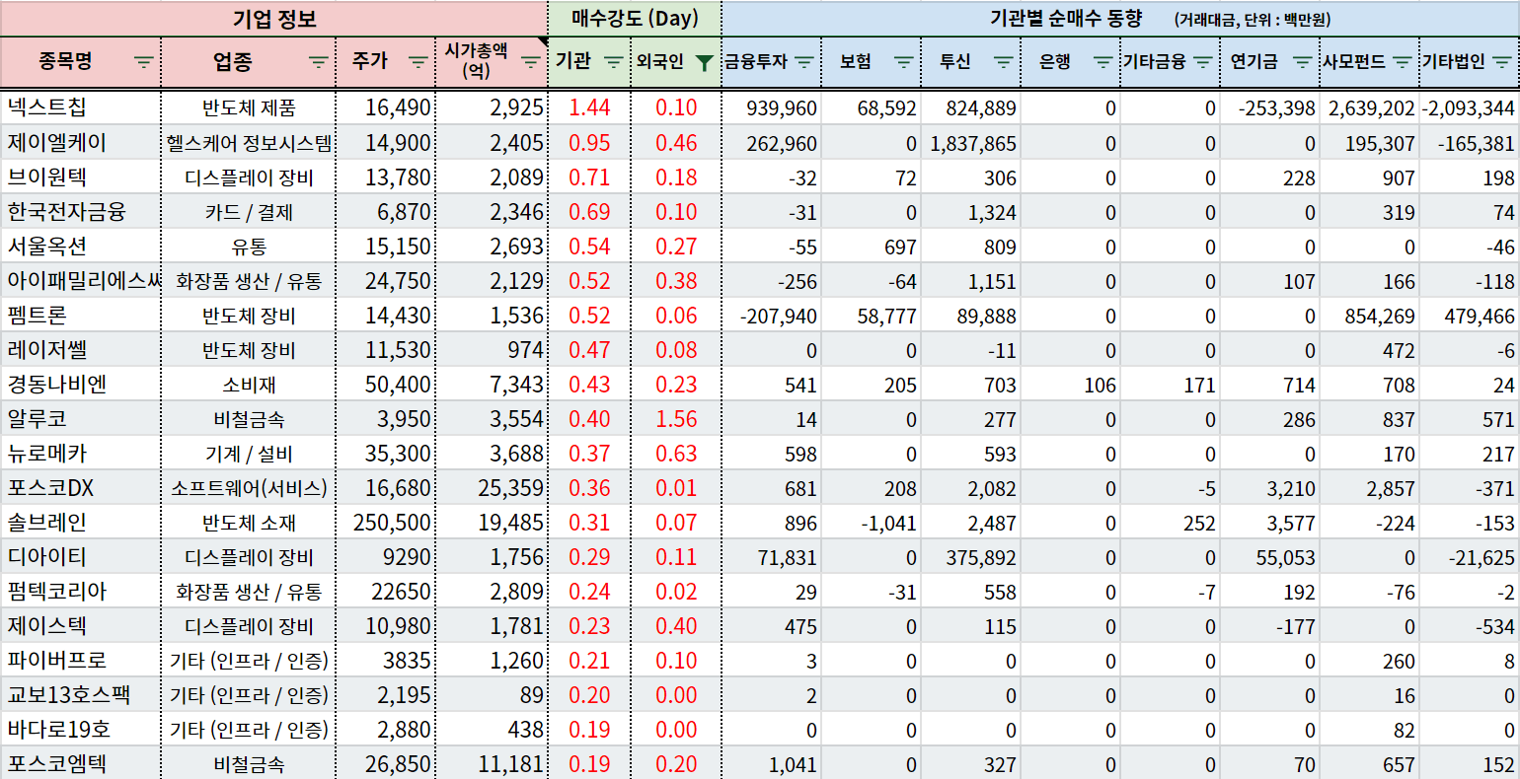
Task: Select the 펨트론 기타법인 value 479,466
Action: coord(1470,315)
